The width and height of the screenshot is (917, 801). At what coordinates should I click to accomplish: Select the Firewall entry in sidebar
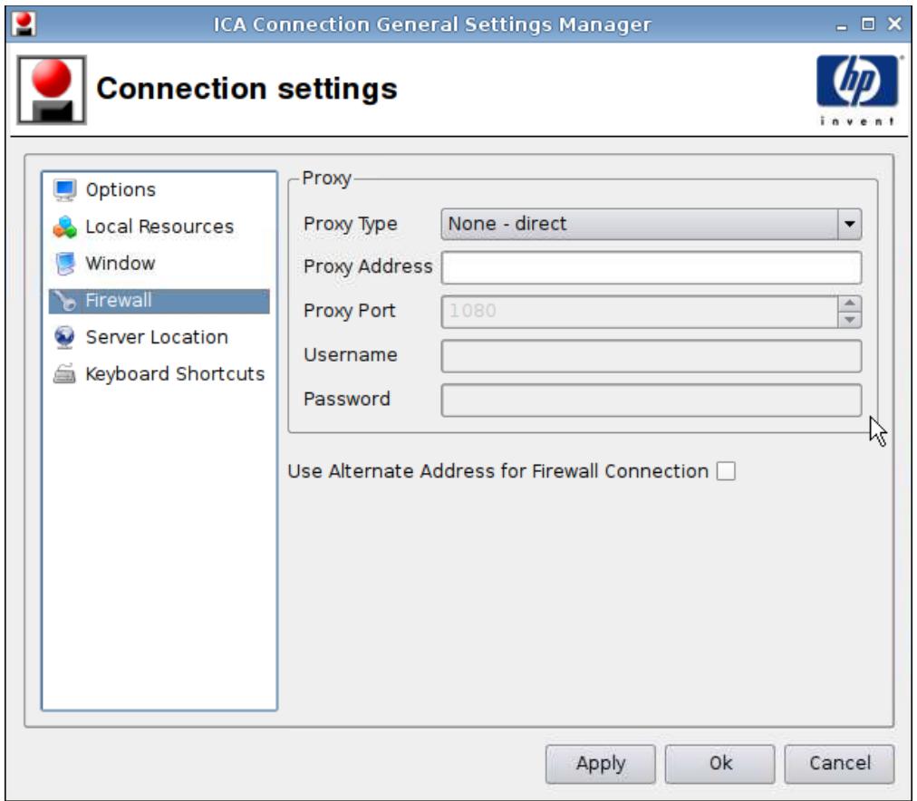(159, 301)
